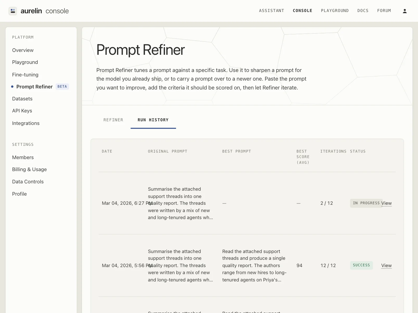Open Assistant in the top navigation
Screen dimensions: 418x313
271,11
